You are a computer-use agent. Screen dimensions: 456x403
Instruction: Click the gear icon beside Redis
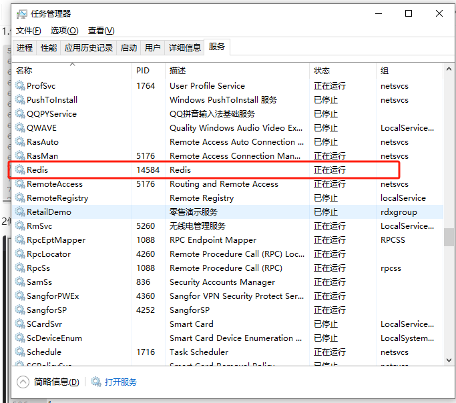20,169
